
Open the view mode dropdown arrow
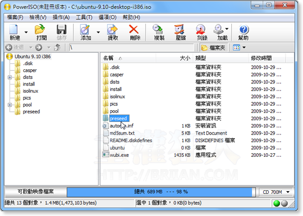pyautogui.click(x=244, y=48)
